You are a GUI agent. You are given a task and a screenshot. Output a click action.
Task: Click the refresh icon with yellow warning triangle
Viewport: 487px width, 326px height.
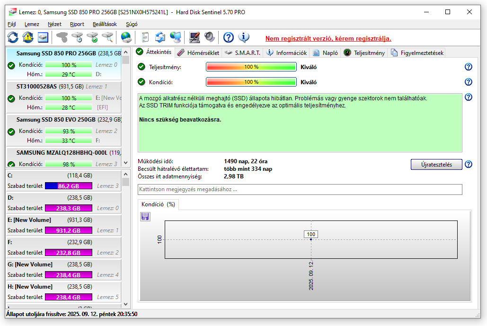pos(28,37)
